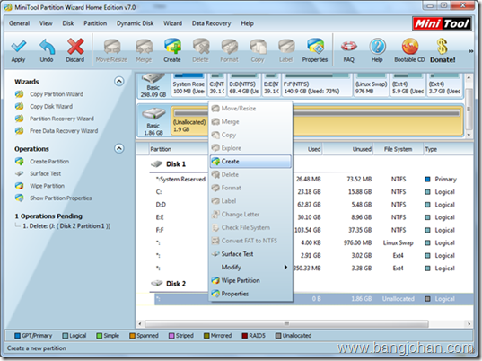Launch Free Data Recovery Wizard
The image size is (482, 361).
coord(64,131)
